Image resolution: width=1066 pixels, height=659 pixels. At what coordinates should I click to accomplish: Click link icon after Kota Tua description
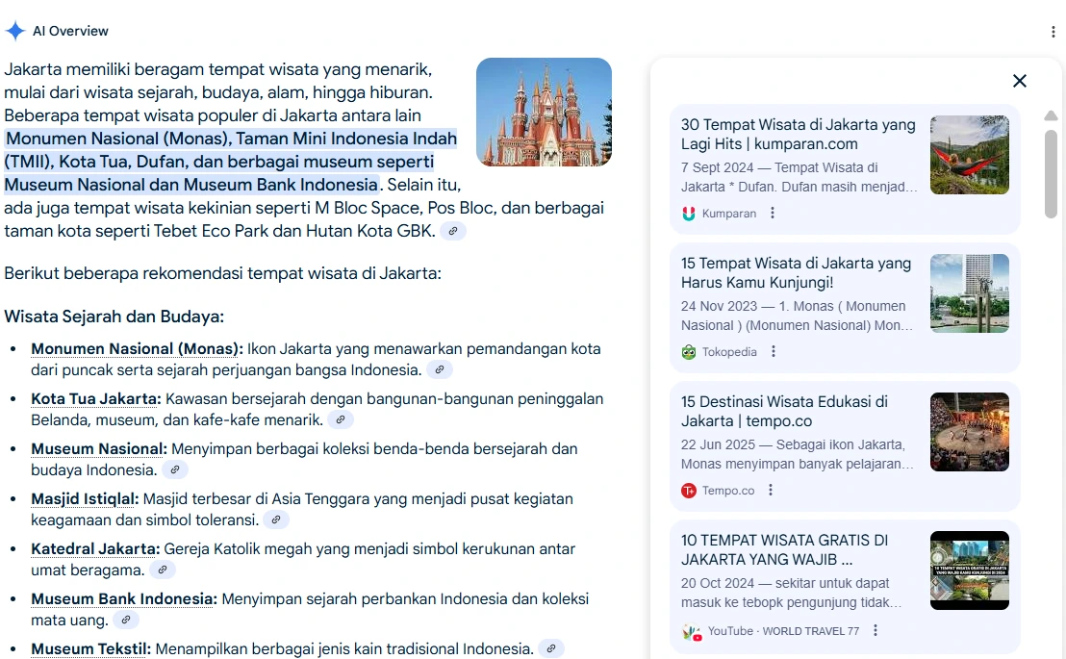point(341,419)
